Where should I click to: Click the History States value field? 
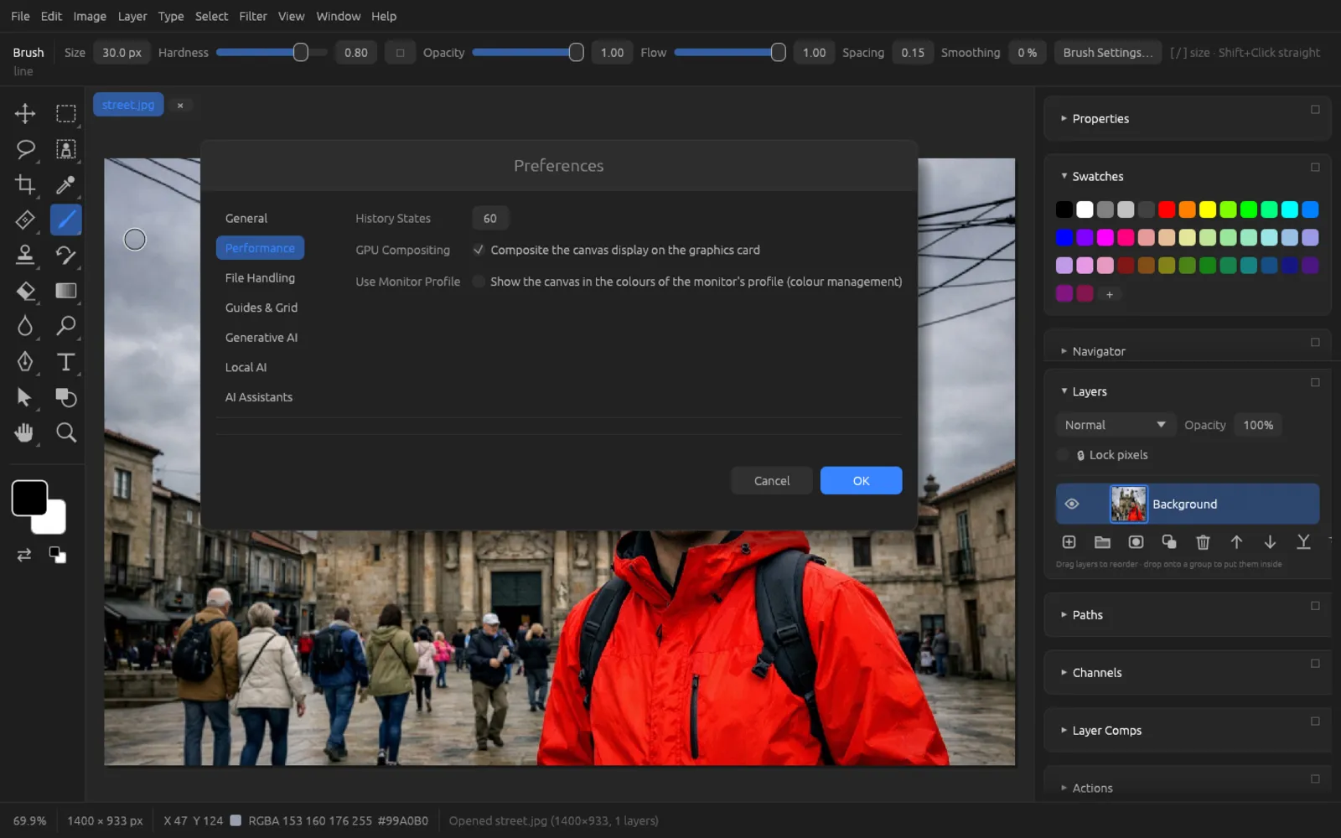pyautogui.click(x=490, y=218)
